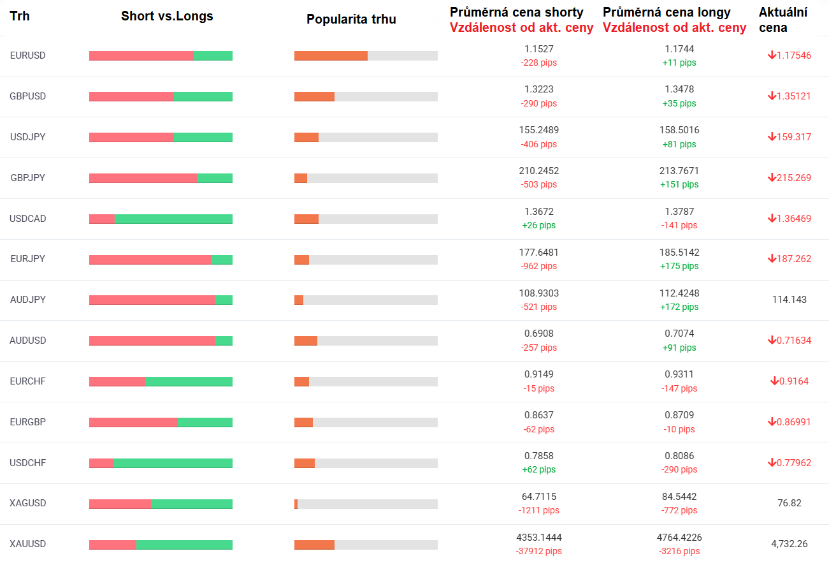The image size is (829, 572).
Task: Click the red arrow next to 1.36469
Action: [772, 219]
